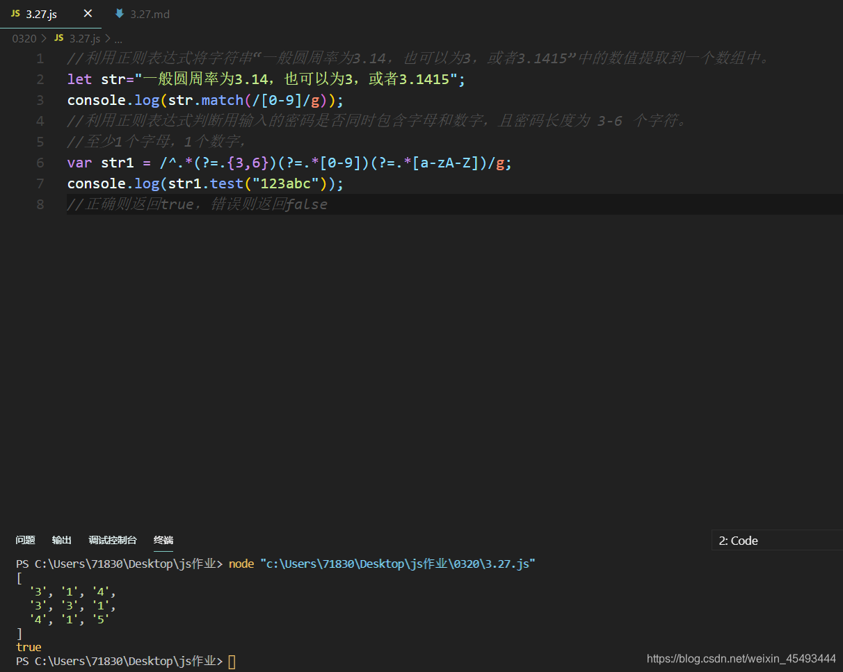Click line number 6 in the gutter
The height and width of the screenshot is (672, 843).
(40, 163)
